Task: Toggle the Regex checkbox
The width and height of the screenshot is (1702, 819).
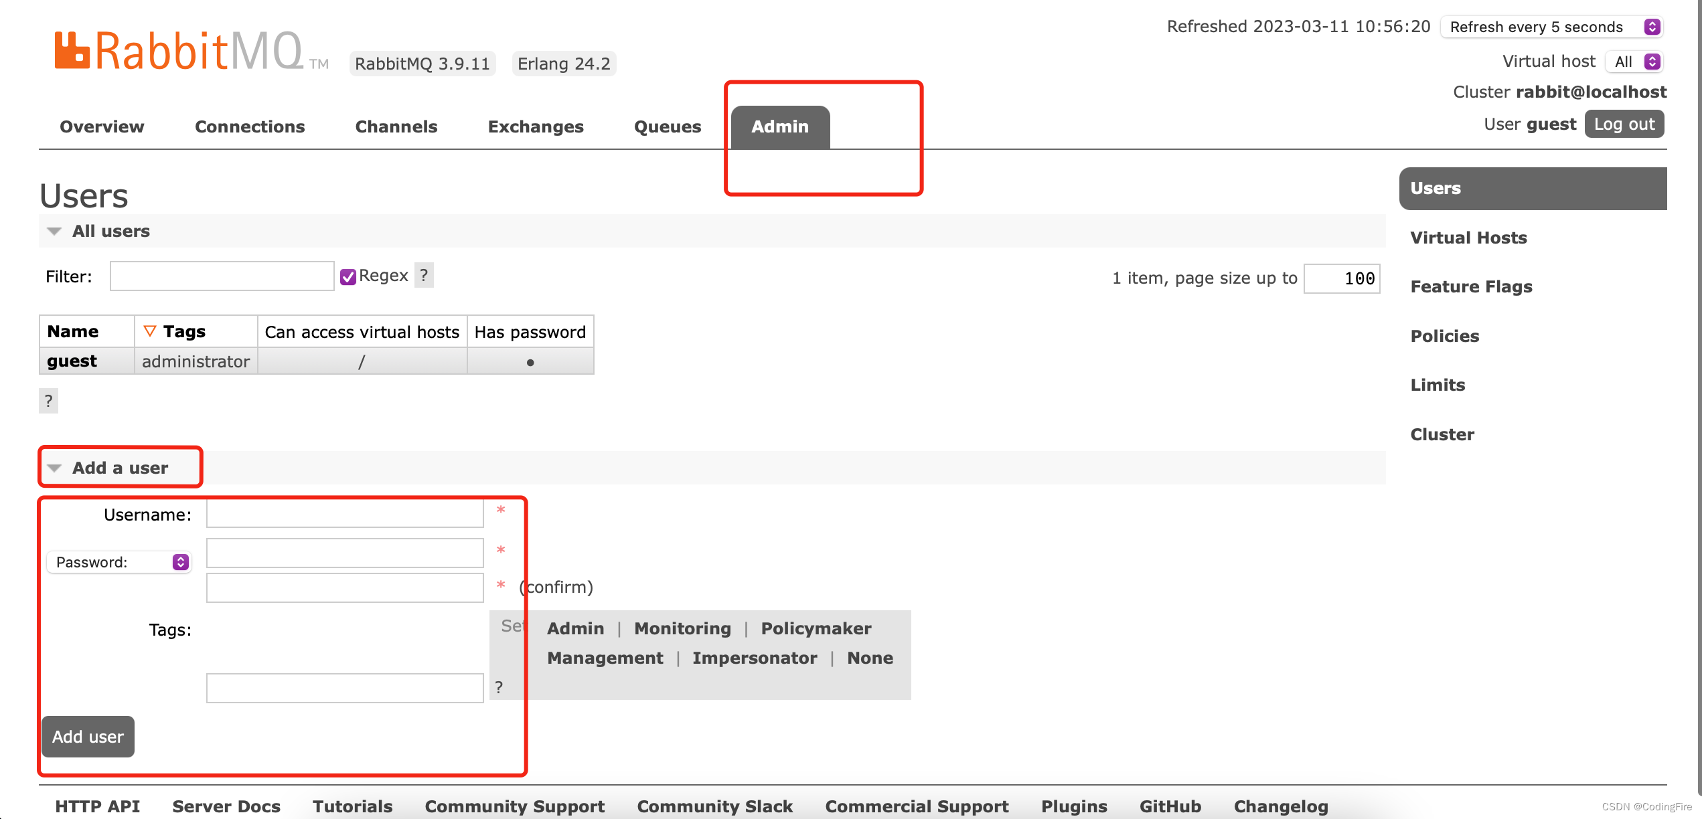Action: [347, 276]
